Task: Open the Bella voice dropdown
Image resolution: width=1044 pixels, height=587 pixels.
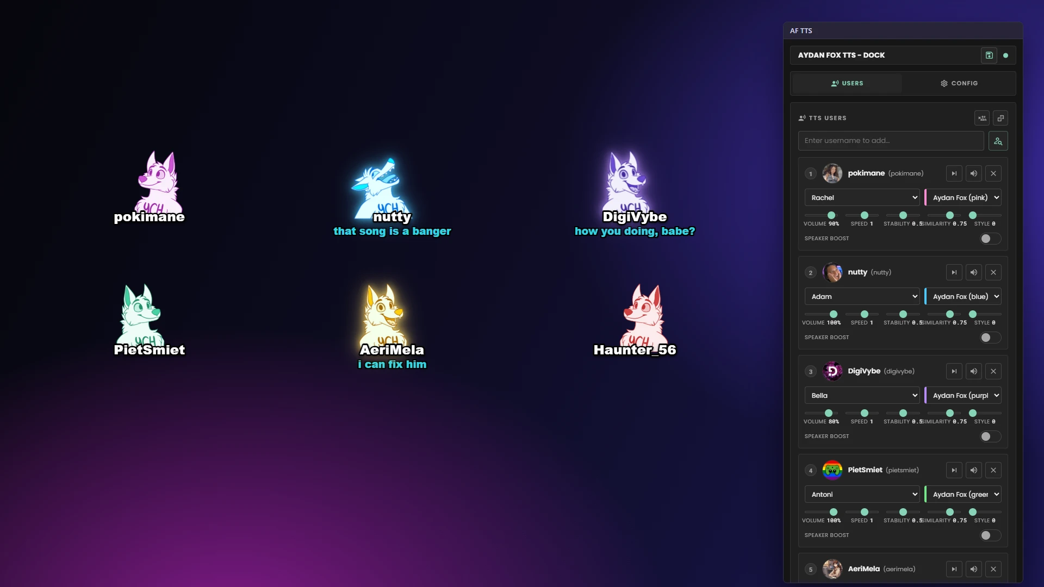Action: point(862,396)
